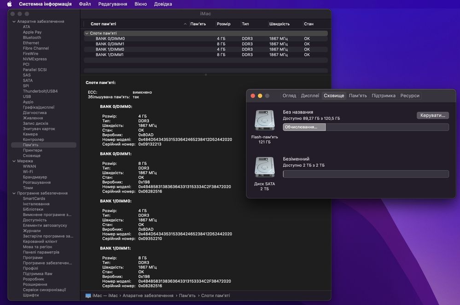Open the Вікно menu
Screen dimensions: 460x305
140,4
